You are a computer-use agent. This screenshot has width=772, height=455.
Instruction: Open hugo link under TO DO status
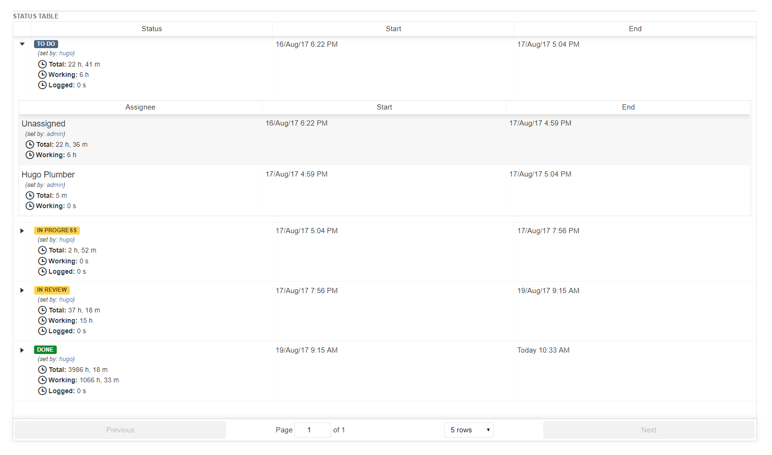point(66,53)
